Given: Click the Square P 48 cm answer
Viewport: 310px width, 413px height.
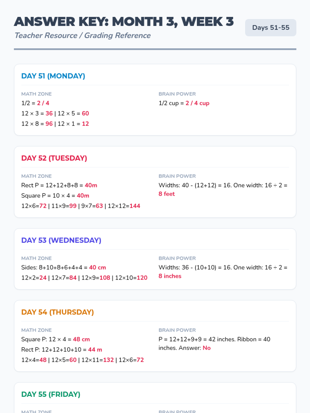Looking at the screenshot, I should pos(81,339).
